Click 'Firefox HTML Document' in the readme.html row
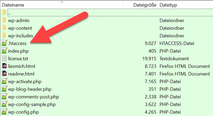 pos(185,74)
